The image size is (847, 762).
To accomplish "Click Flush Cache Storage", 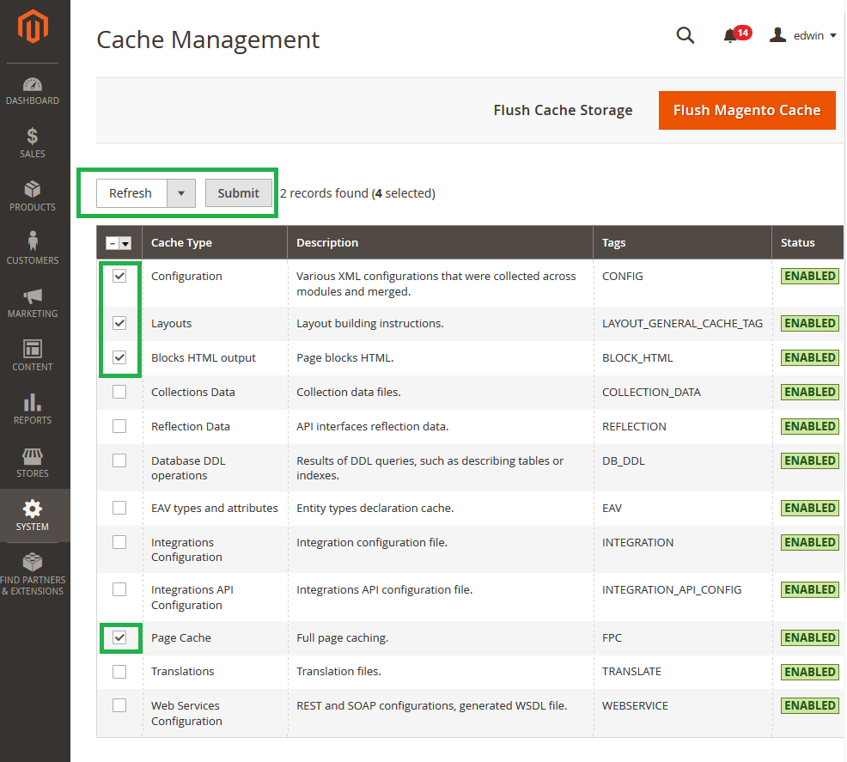I will click(563, 110).
